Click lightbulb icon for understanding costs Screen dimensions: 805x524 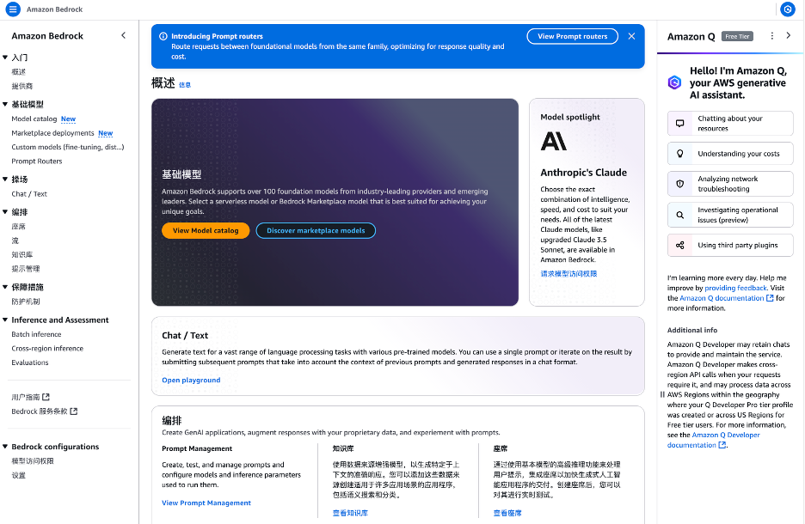(679, 154)
